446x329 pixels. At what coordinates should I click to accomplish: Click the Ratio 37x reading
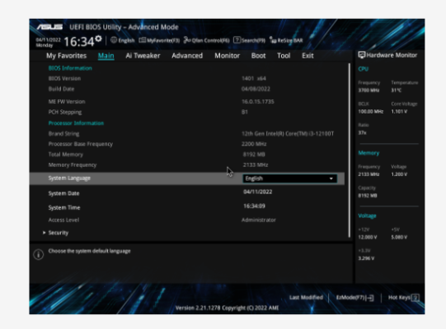(x=362, y=133)
